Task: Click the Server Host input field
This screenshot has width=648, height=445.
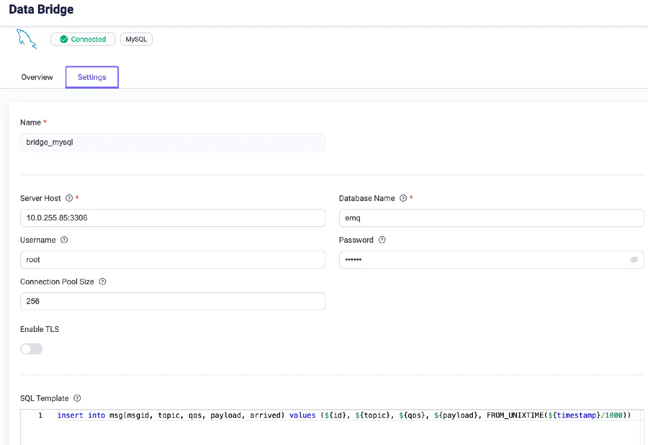Action: tap(173, 218)
